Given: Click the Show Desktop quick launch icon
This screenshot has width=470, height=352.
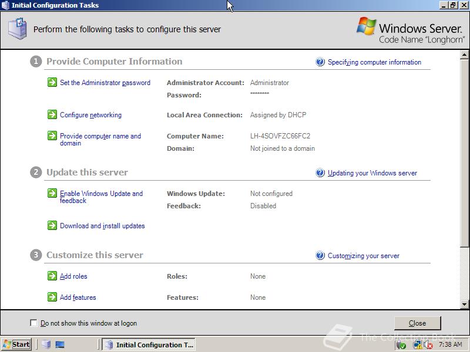Looking at the screenshot, I should [60, 344].
